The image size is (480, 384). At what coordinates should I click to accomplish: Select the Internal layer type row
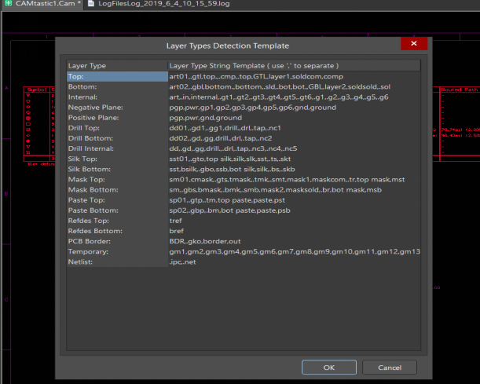pyautogui.click(x=115, y=97)
